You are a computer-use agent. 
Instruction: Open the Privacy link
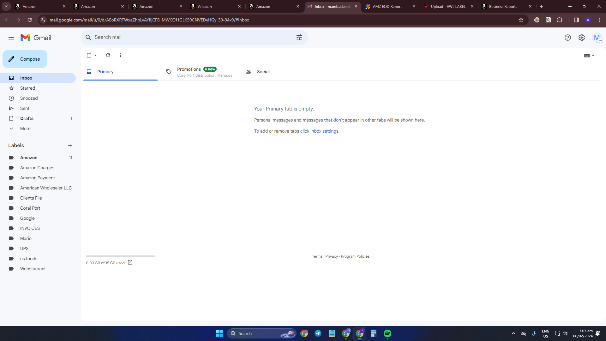pos(332,256)
